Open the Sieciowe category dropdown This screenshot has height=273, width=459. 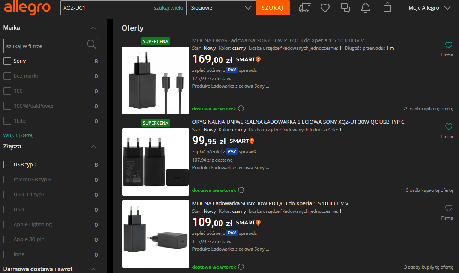point(221,8)
